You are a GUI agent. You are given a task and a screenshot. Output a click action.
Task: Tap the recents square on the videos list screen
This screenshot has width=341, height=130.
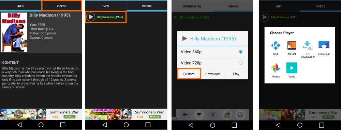tap(148, 125)
